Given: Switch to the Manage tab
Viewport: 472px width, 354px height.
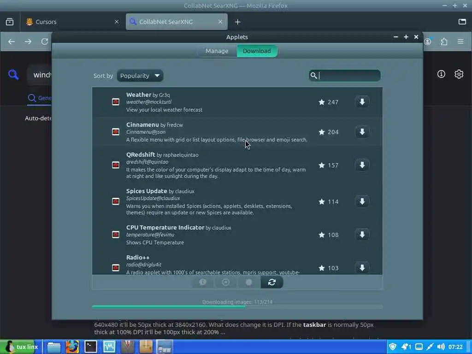Looking at the screenshot, I should click(217, 51).
